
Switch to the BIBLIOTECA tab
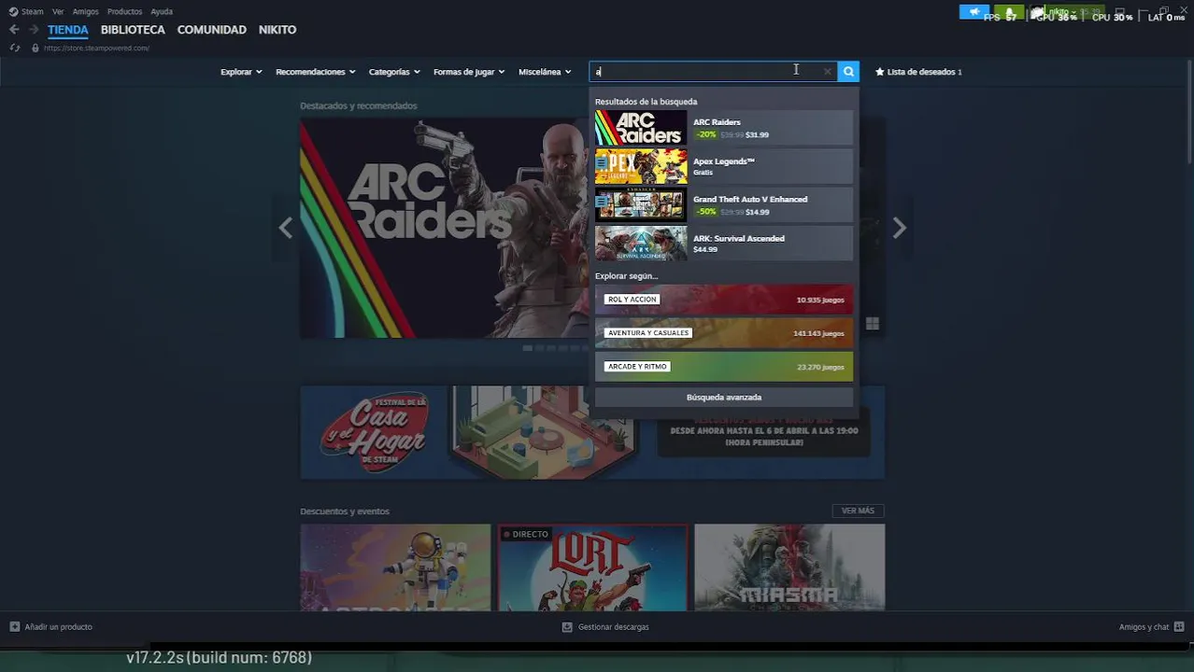click(x=133, y=30)
